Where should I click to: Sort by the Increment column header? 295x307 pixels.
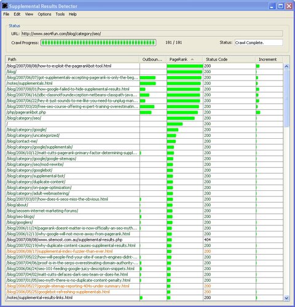coord(269,60)
